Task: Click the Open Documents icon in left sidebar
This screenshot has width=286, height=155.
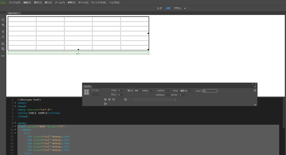Action: coord(3,20)
